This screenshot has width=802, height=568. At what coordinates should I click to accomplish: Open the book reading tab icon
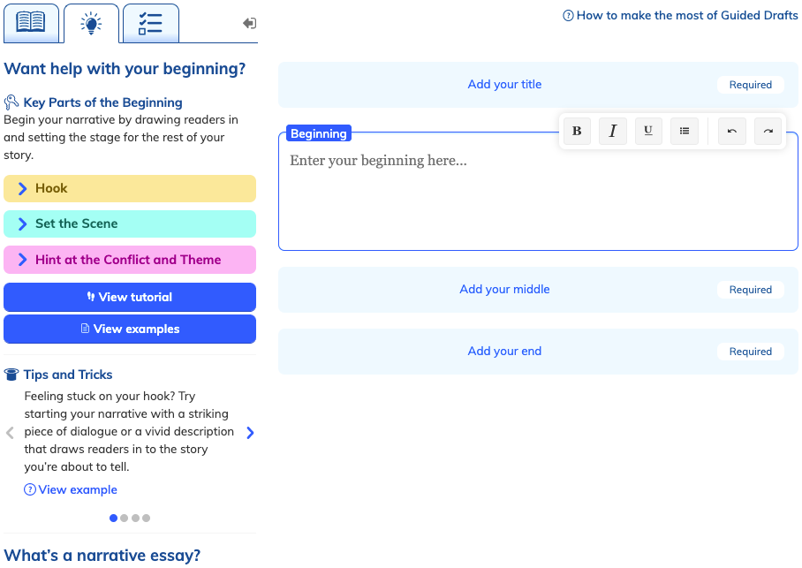pos(31,23)
